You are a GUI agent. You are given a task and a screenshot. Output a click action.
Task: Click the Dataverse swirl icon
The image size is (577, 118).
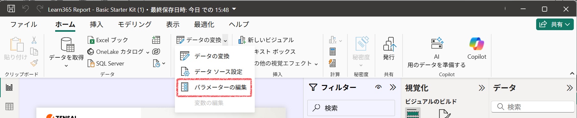tap(156, 52)
